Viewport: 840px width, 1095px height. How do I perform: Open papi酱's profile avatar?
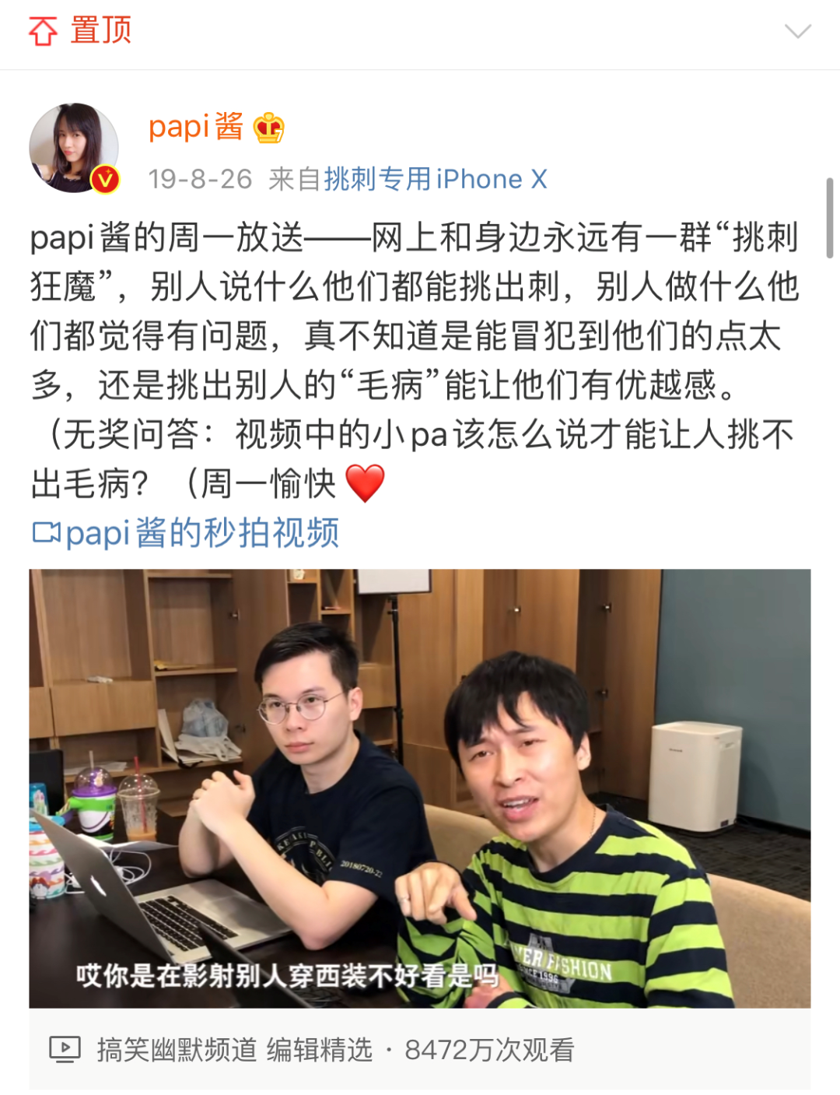click(x=74, y=148)
